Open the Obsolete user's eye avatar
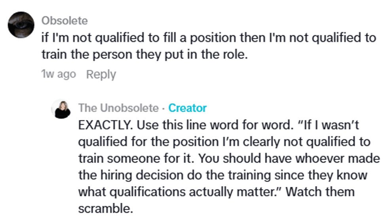Viewport: 388px width, 221px height. pos(21,25)
